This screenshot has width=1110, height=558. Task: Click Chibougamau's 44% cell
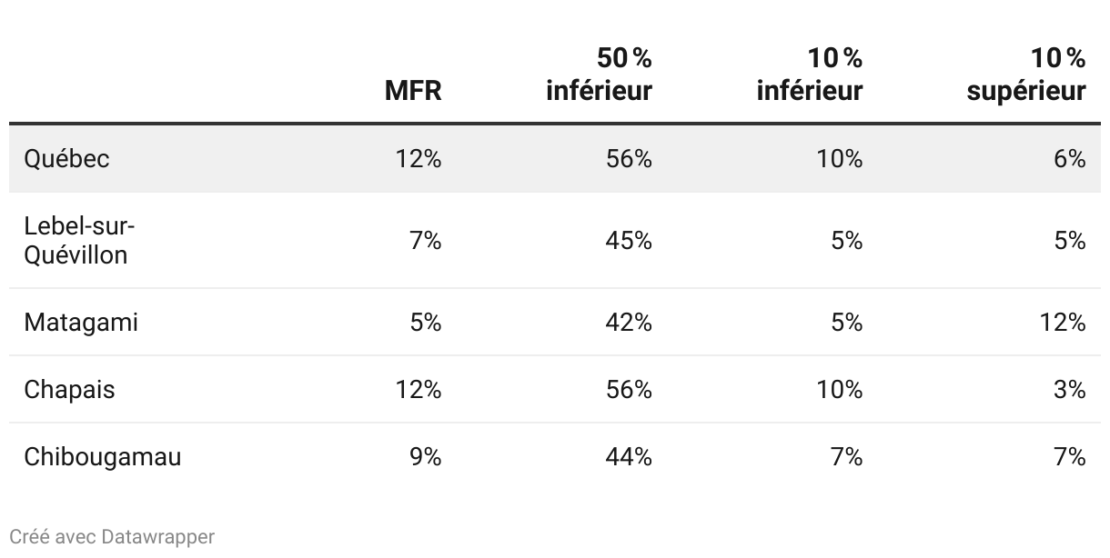(x=629, y=457)
